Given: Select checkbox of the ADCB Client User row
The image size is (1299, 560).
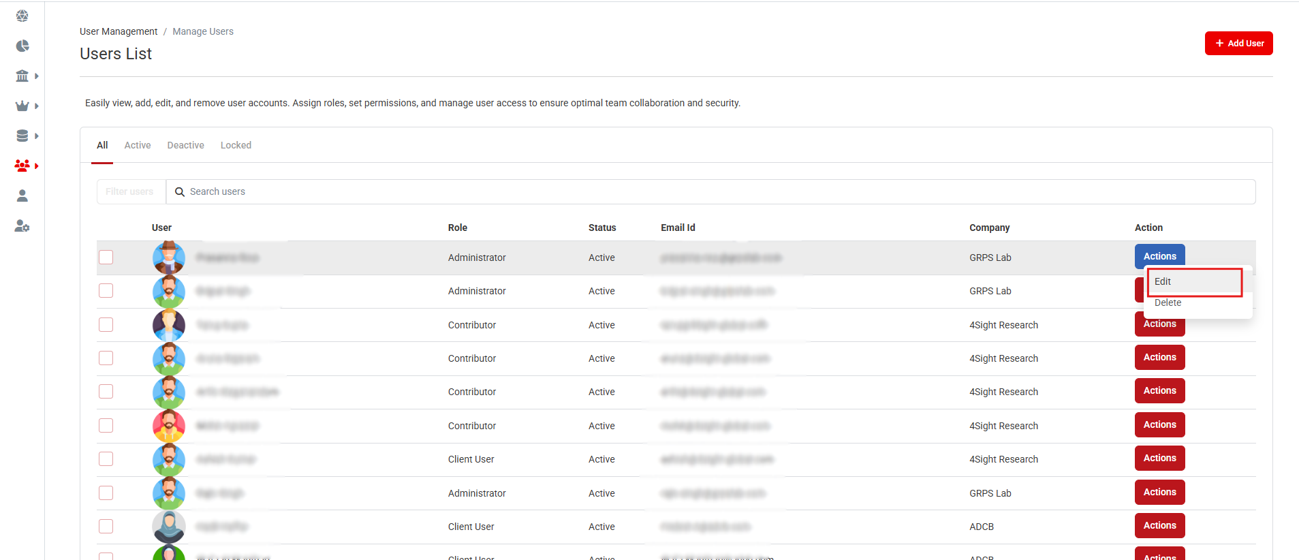Looking at the screenshot, I should click(106, 526).
